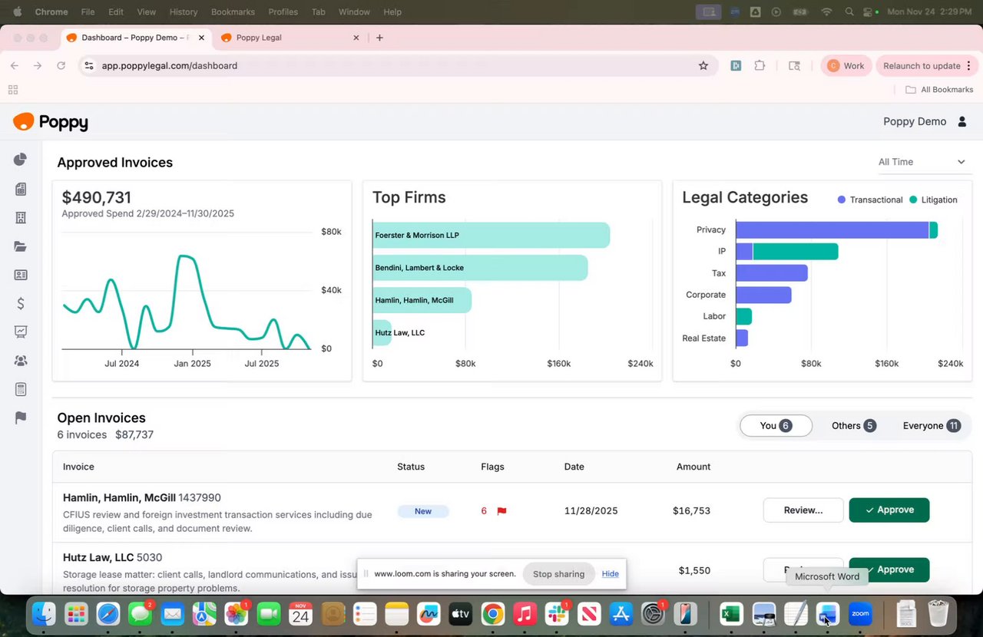983x637 pixels.
Task: Hide the Loom screen sharing banner
Action: 611,574
